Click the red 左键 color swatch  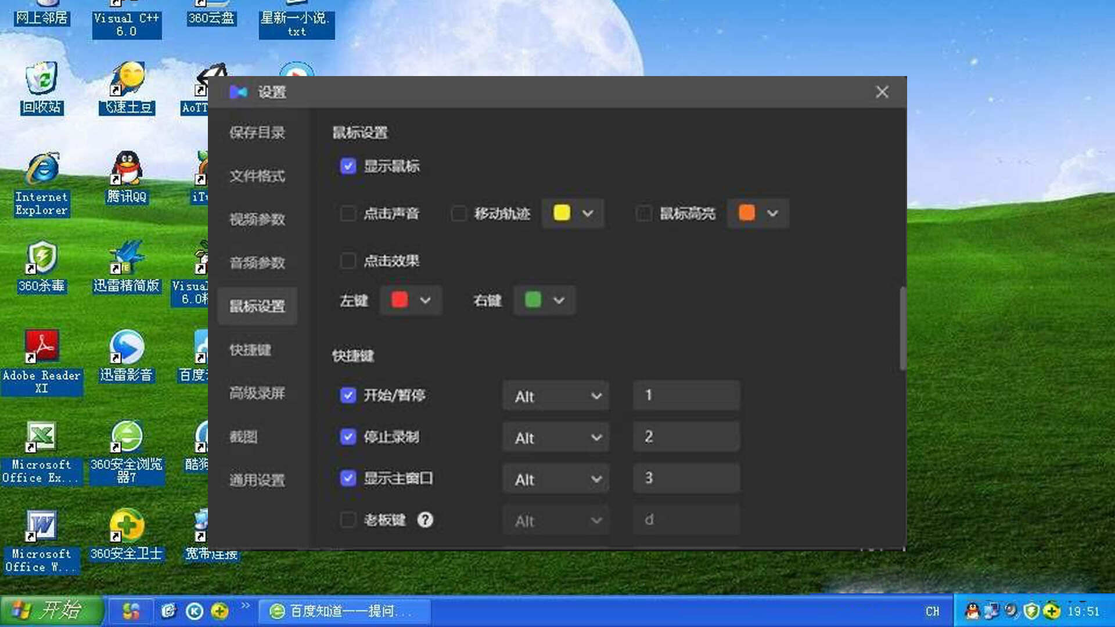[400, 300]
